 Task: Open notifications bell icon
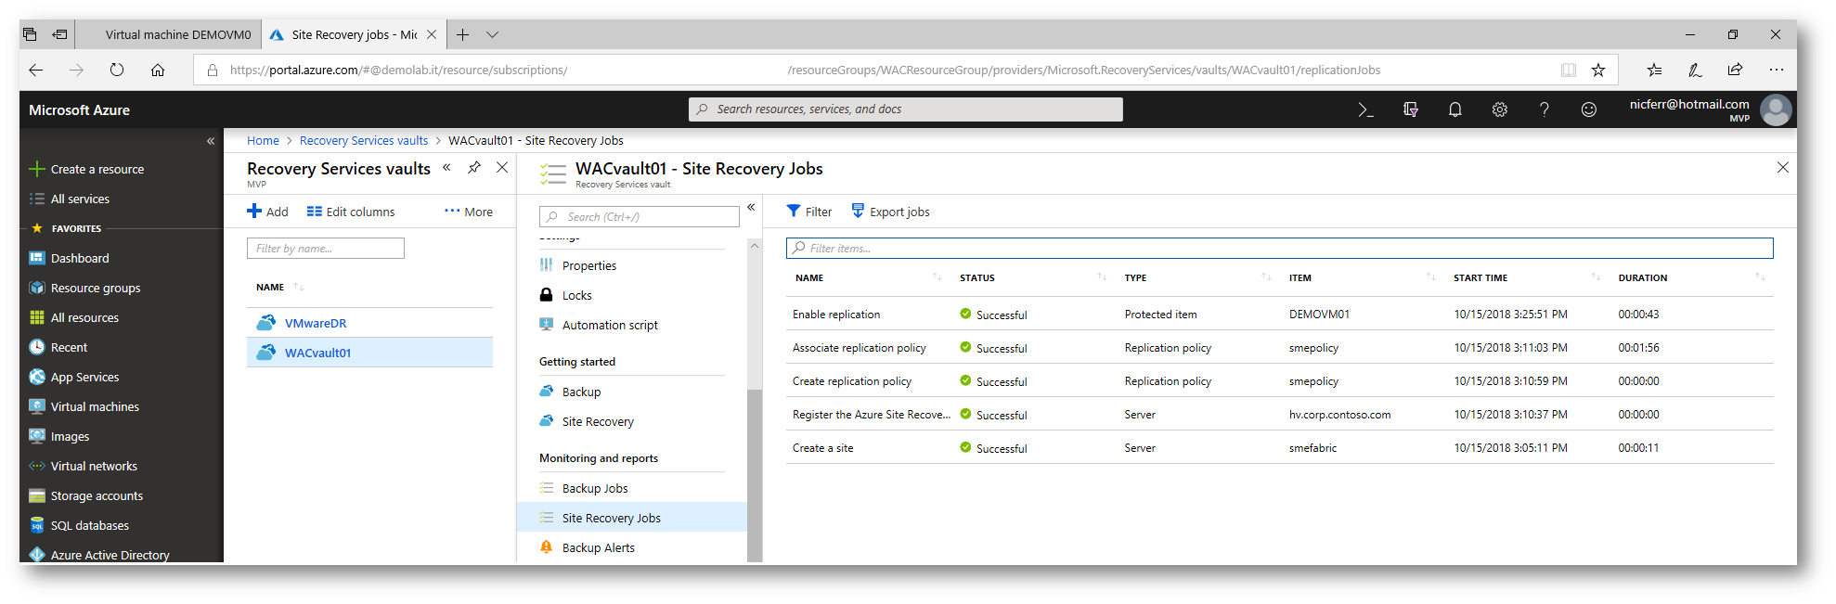pyautogui.click(x=1455, y=109)
